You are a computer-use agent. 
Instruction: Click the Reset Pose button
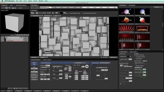point(34,78)
